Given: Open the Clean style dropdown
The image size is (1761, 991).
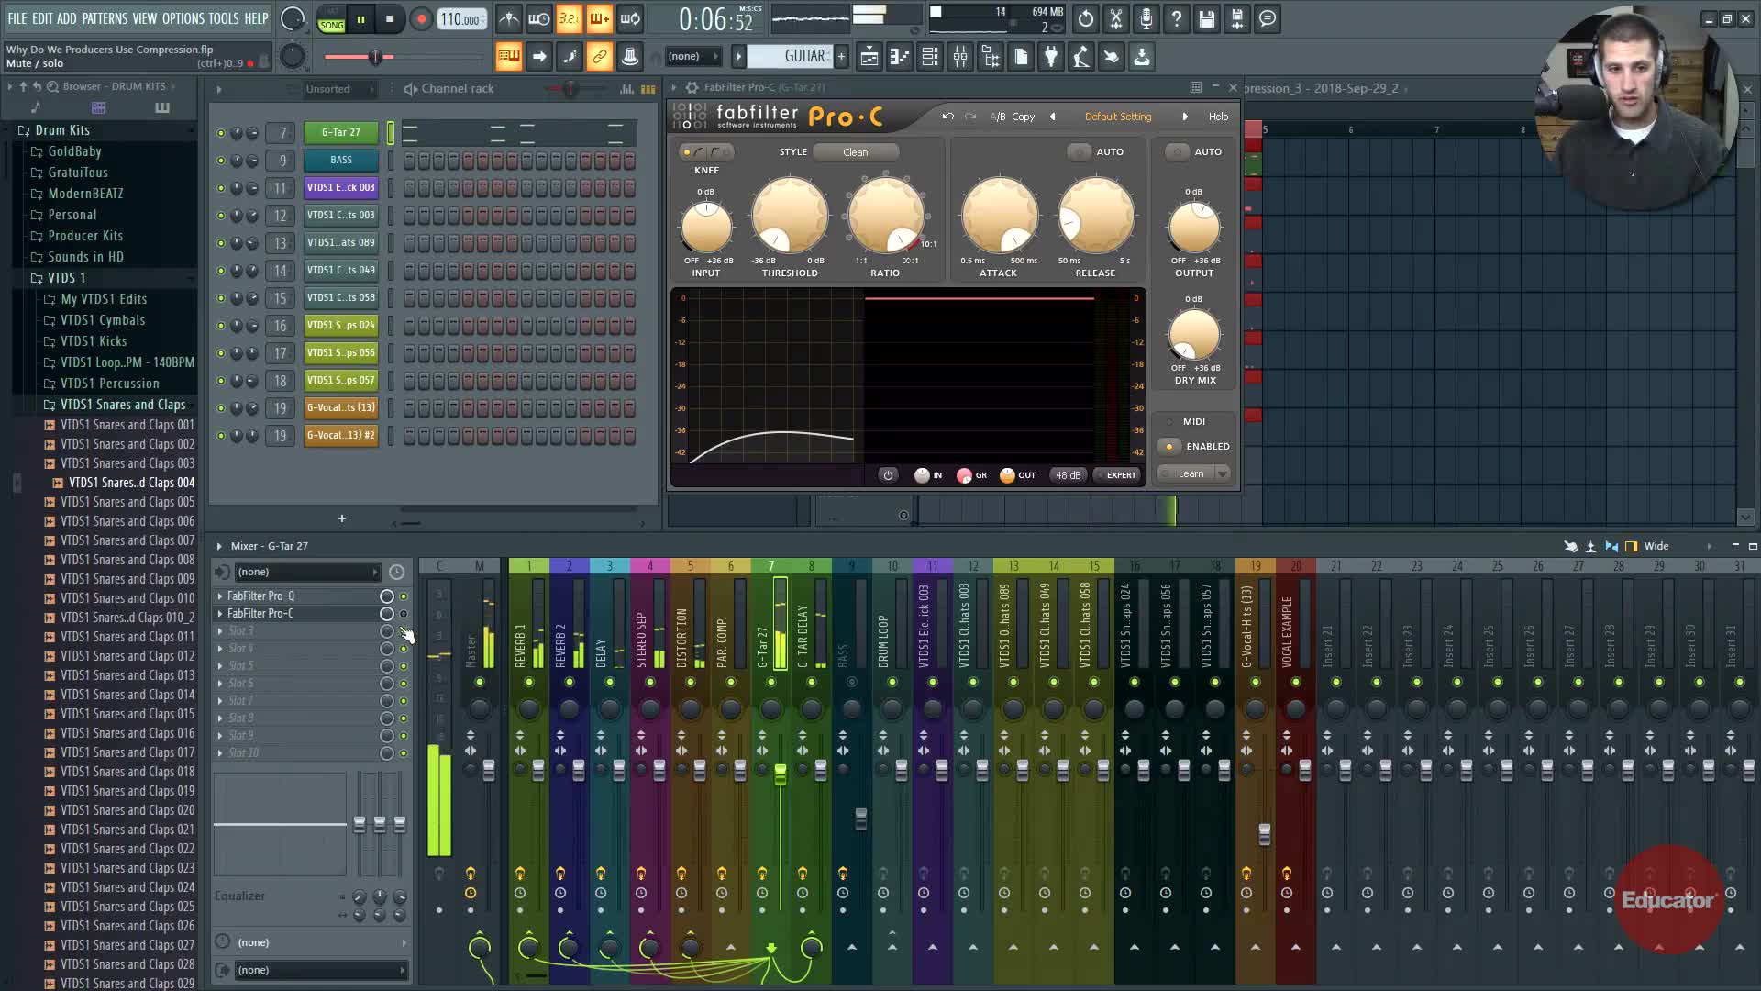Looking at the screenshot, I should pos(855,152).
